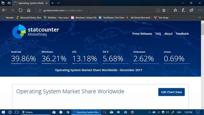This screenshot has width=204, height=115.
Task: Click the forward navigation arrow
Action: [x=12, y=10]
